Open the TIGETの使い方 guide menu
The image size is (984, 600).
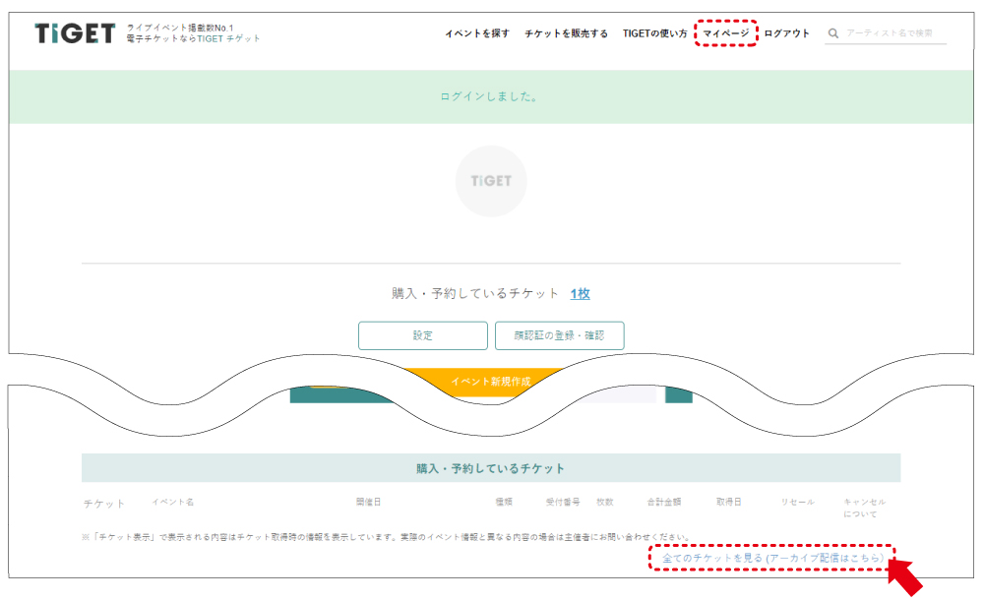(655, 33)
